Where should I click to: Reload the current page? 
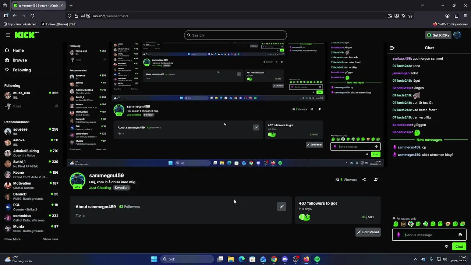click(32, 16)
